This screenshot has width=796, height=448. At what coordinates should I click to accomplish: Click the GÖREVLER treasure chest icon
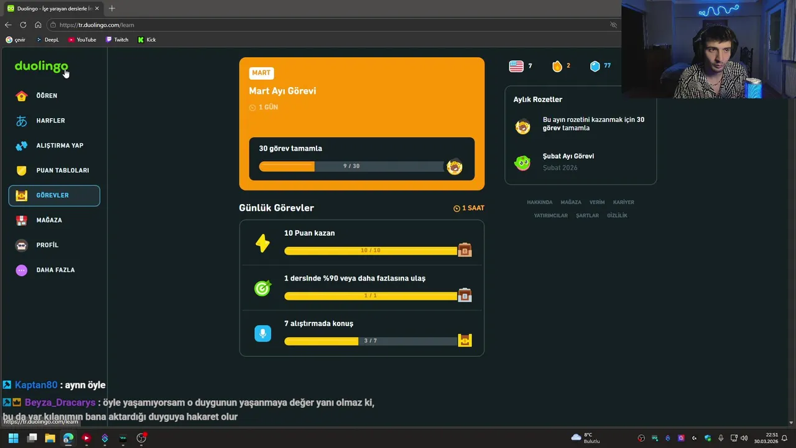22,195
